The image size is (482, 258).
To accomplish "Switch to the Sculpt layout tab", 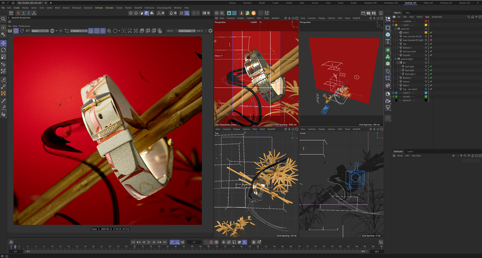I will point(275,3).
